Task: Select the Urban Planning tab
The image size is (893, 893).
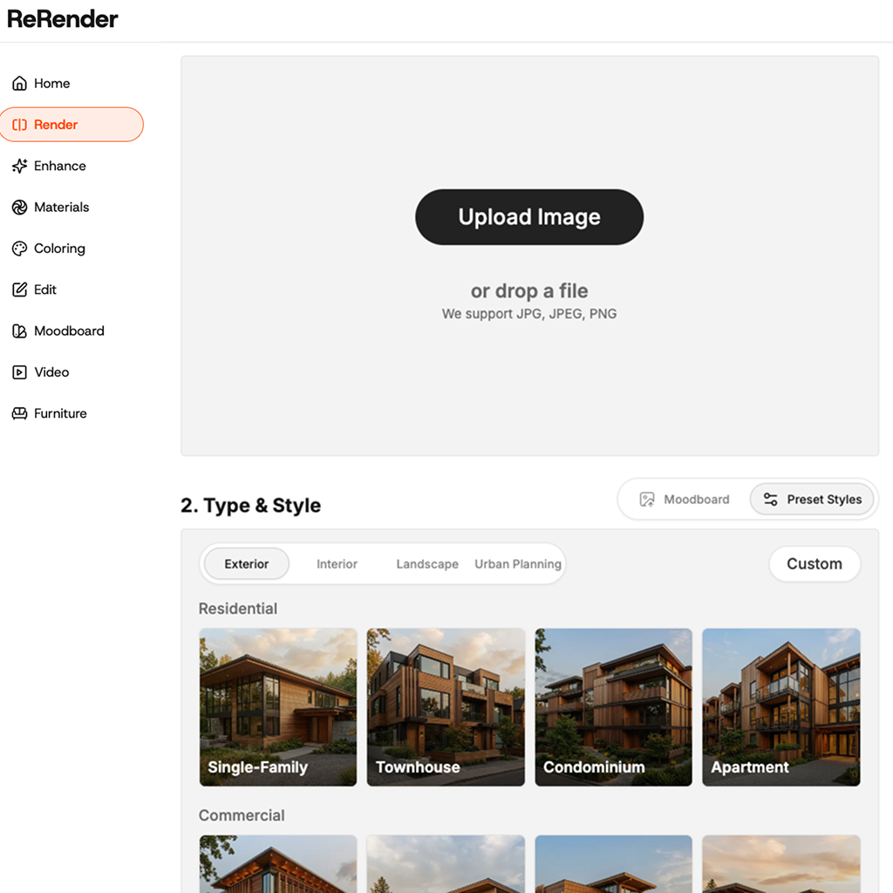Action: pyautogui.click(x=518, y=564)
